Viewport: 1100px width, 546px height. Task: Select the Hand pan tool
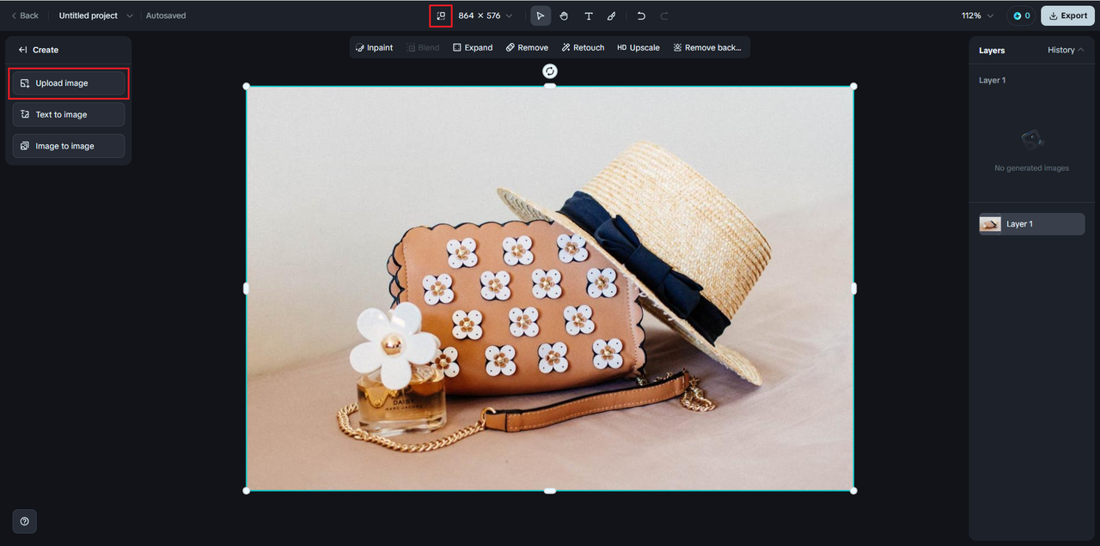pos(565,15)
